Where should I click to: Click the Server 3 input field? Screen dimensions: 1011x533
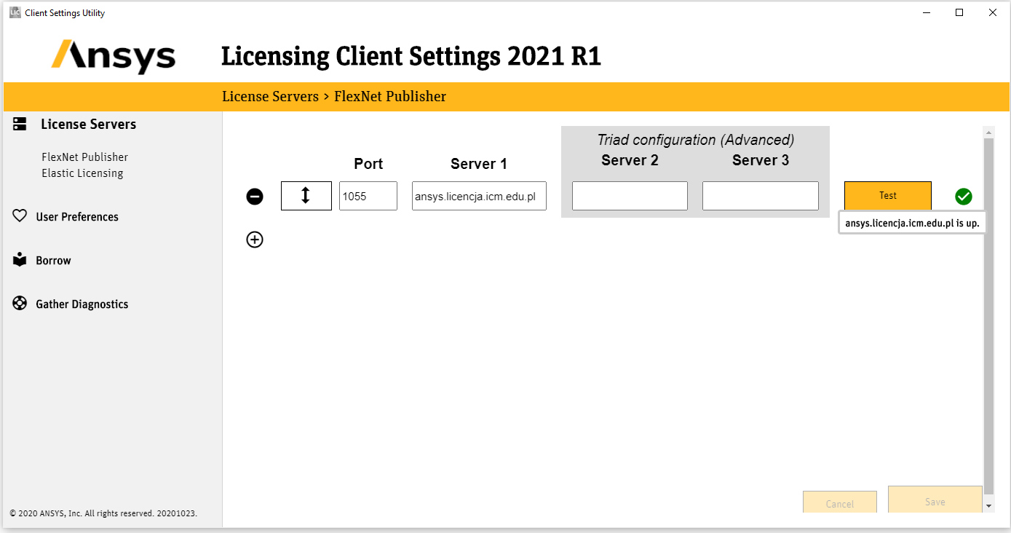[x=761, y=196]
